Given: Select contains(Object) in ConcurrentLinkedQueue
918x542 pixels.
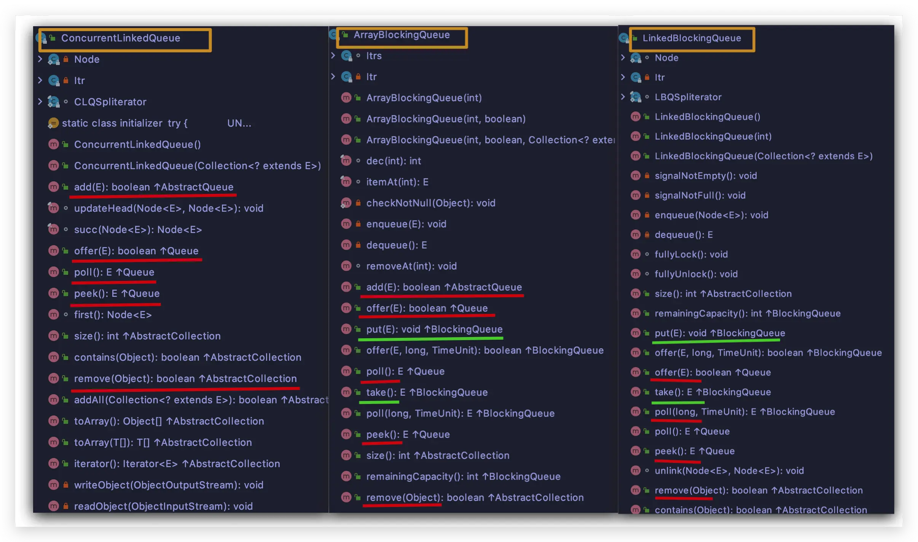Looking at the screenshot, I should click(188, 357).
